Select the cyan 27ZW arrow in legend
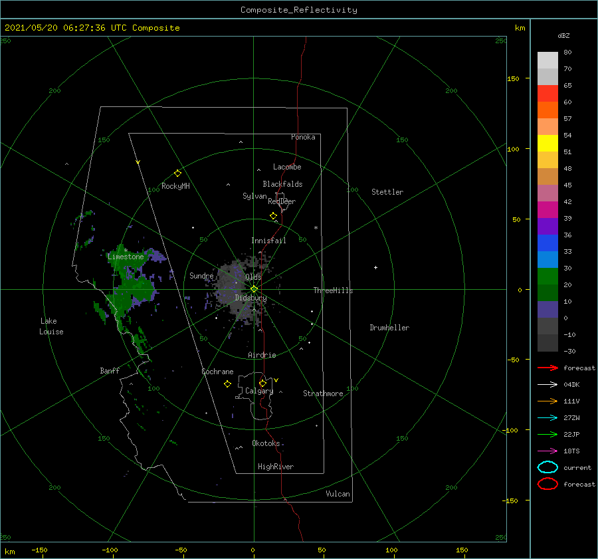 click(x=548, y=418)
